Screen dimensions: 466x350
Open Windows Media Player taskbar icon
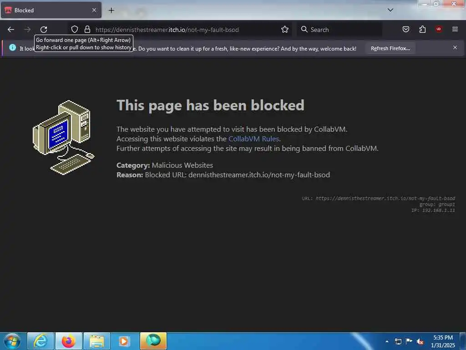(x=125, y=341)
